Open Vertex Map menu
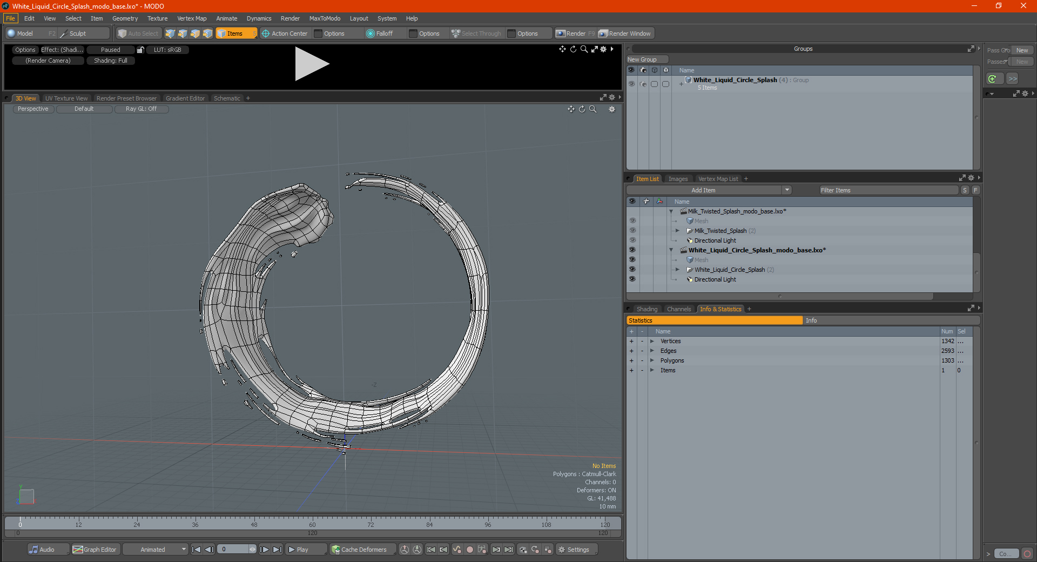 (x=192, y=18)
